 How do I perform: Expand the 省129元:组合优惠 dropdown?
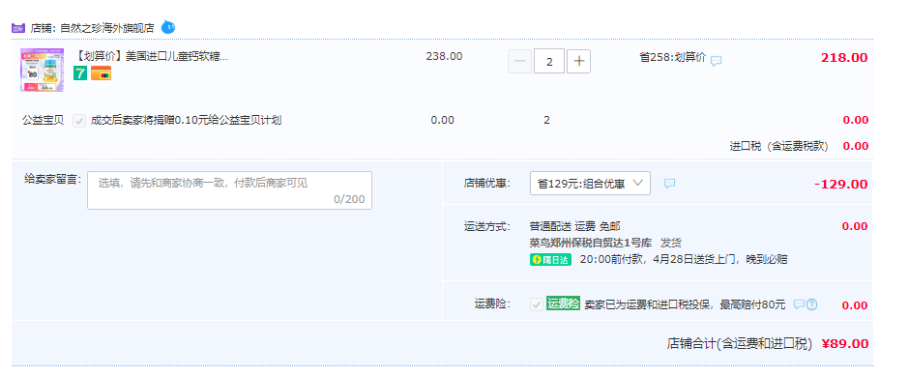pos(590,183)
